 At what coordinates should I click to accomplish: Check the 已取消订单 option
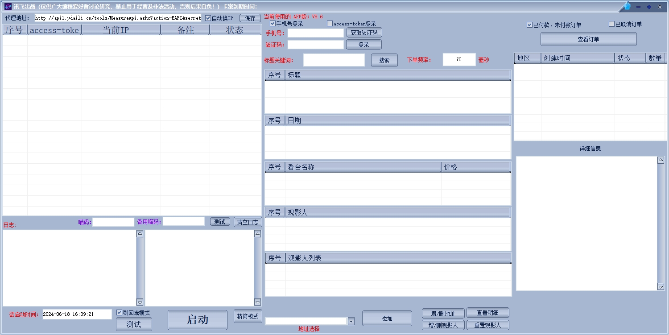(x=612, y=24)
